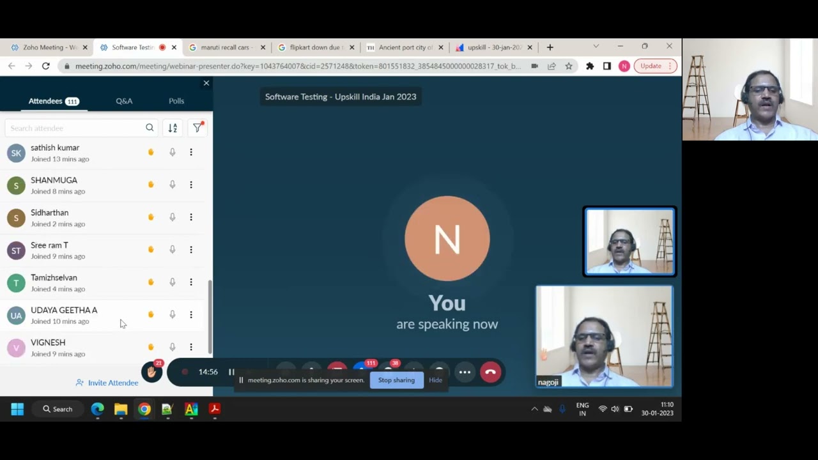Go back in Chrome
818x460 pixels.
pos(12,66)
